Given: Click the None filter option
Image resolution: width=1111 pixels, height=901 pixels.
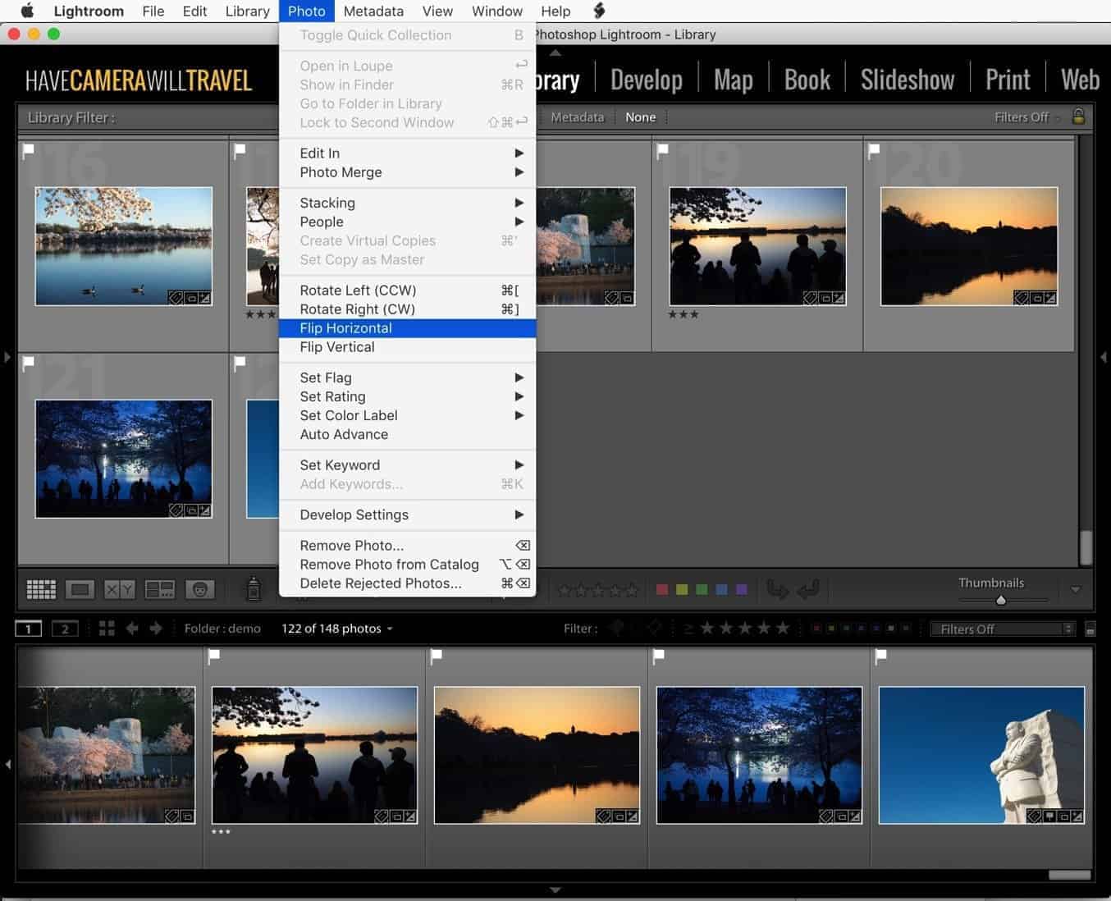Looking at the screenshot, I should tap(641, 117).
